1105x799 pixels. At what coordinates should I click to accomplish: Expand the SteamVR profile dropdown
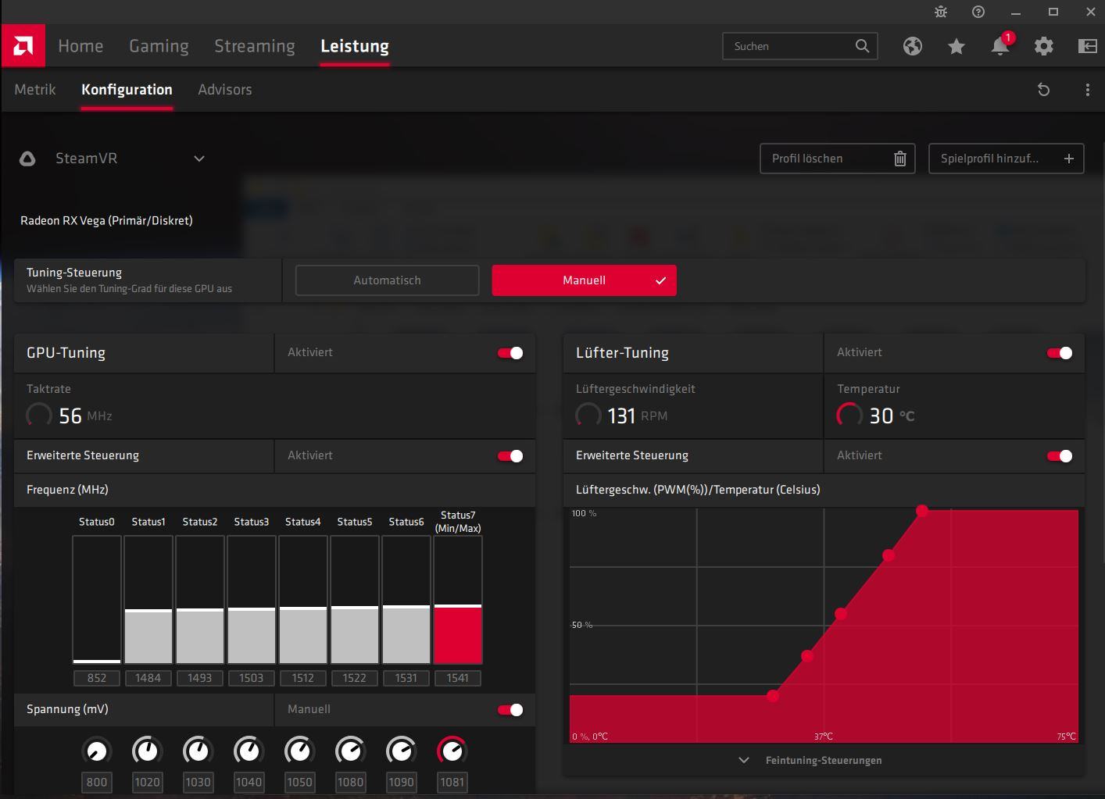(x=199, y=159)
